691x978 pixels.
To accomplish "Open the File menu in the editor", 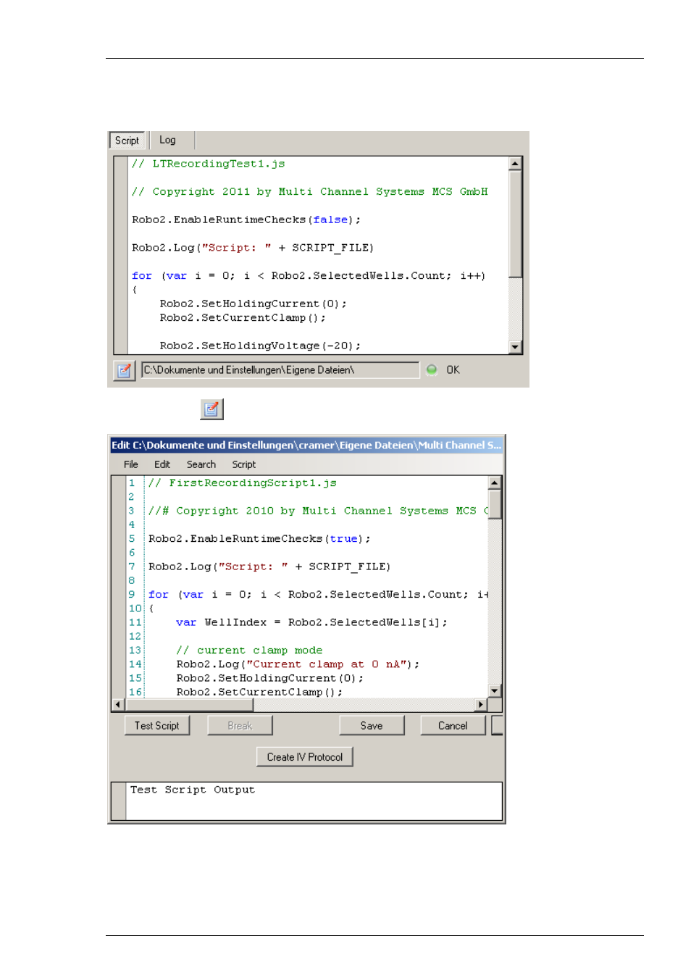I will point(130,464).
